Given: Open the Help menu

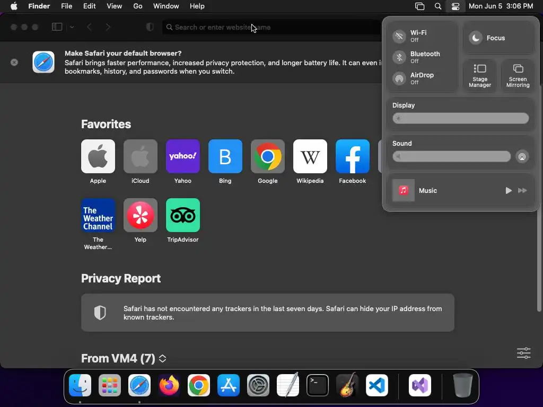Looking at the screenshot, I should coord(197,6).
